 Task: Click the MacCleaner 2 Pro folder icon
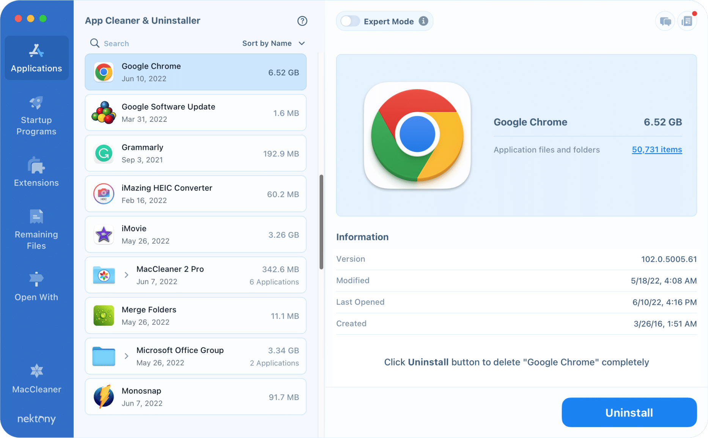104,275
